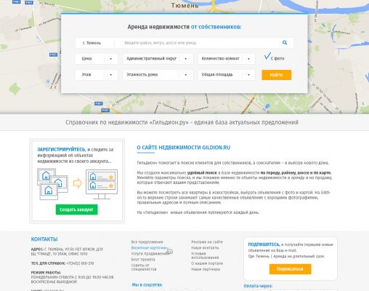
Task: Open the 'Услуги продвижения' footer link
Action: (x=150, y=254)
